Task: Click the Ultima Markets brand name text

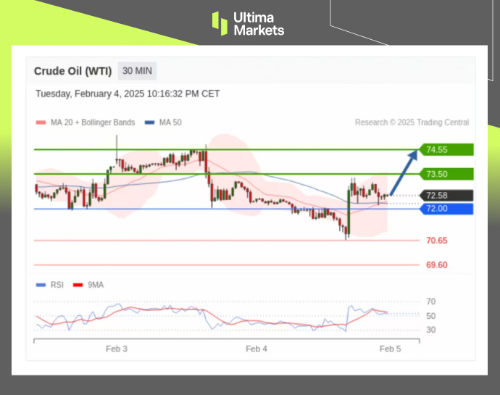Action: point(259,23)
